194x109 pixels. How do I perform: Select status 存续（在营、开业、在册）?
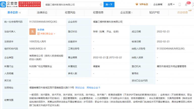(106, 32)
